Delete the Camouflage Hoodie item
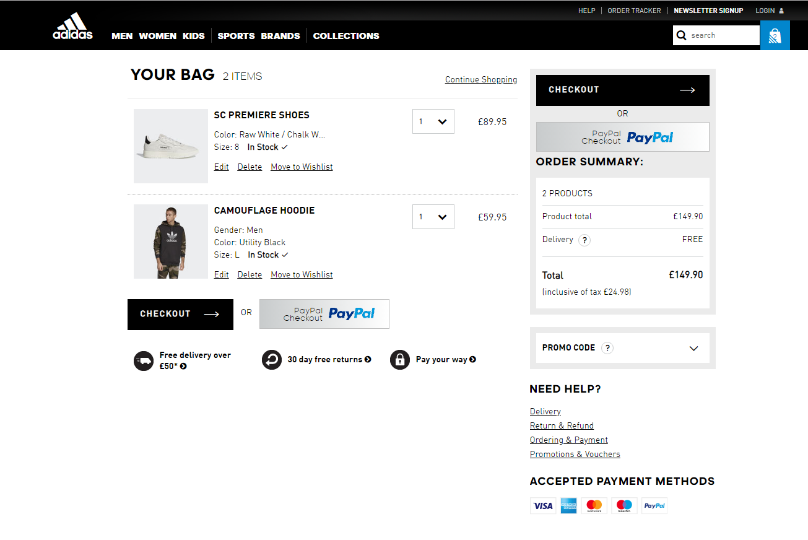The width and height of the screenshot is (808, 540). (x=250, y=274)
